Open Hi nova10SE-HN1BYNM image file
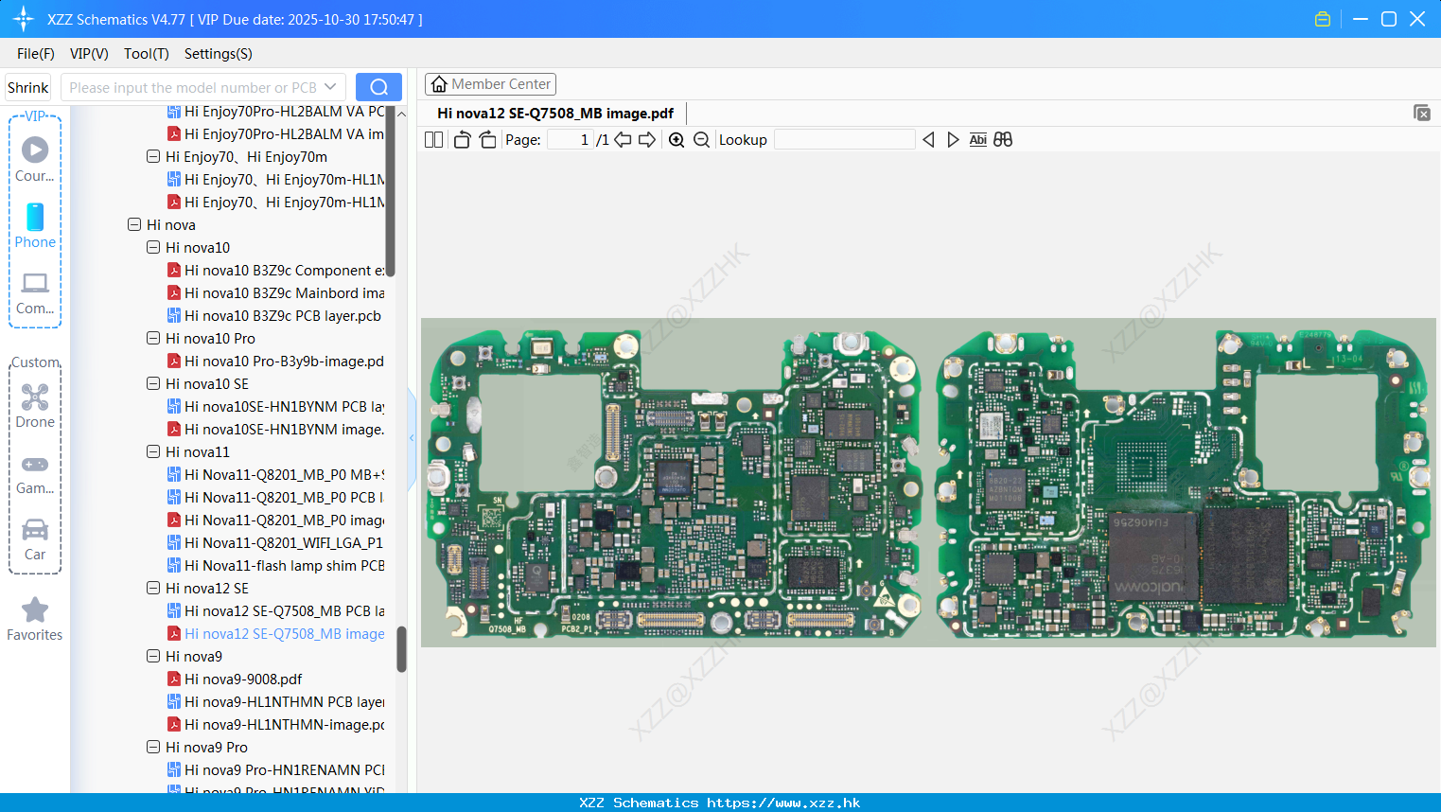This screenshot has height=812, width=1441. coord(275,429)
